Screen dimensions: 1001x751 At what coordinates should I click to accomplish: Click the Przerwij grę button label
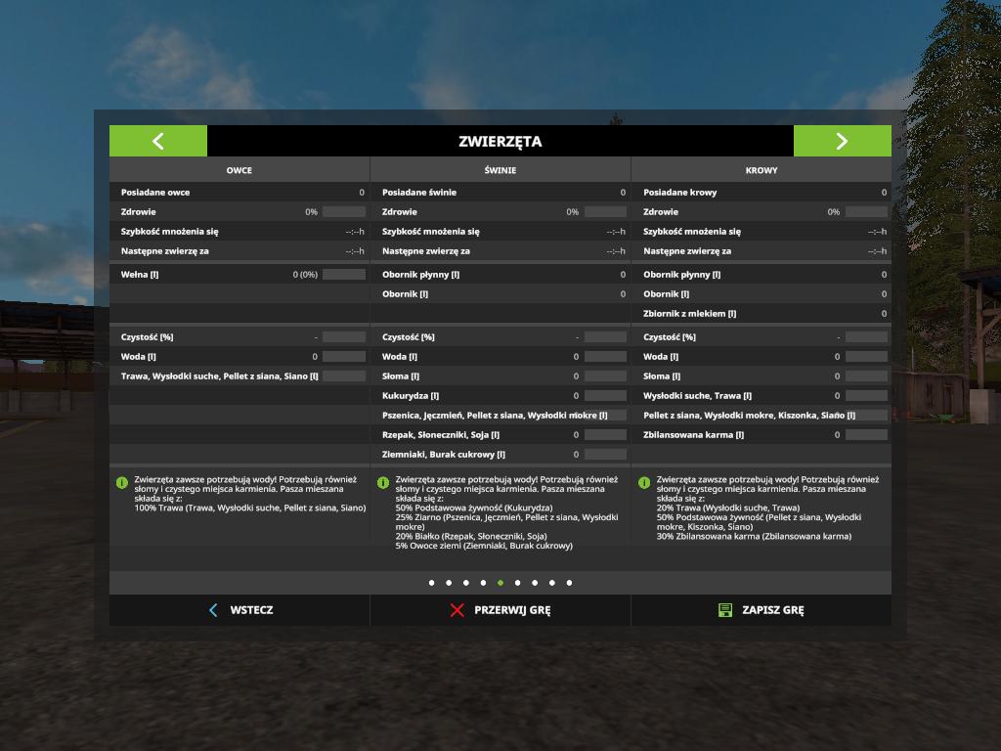[x=512, y=610]
